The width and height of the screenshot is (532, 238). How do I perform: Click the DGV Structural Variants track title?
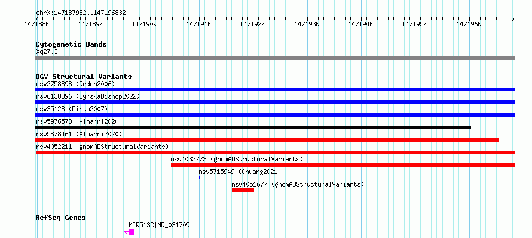84,77
